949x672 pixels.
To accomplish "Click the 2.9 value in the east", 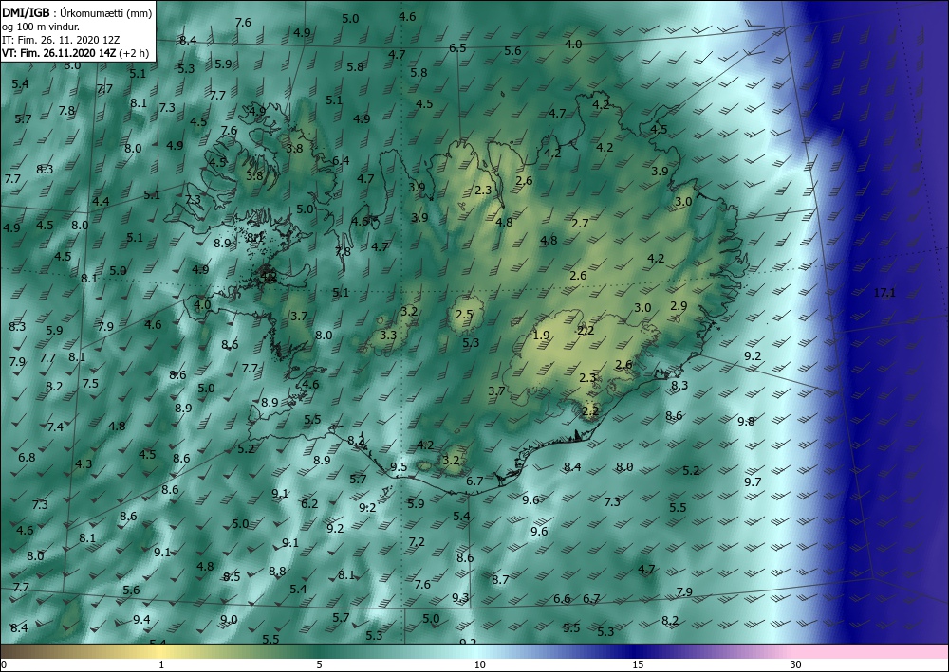I will tap(679, 306).
